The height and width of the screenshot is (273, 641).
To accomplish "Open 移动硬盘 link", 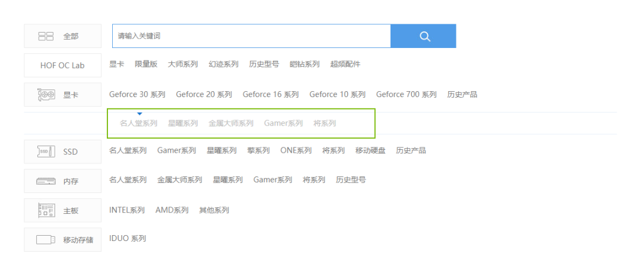I will point(370,150).
